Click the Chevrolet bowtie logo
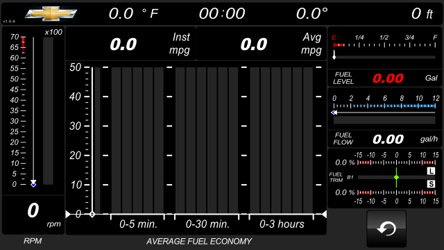 [51, 14]
